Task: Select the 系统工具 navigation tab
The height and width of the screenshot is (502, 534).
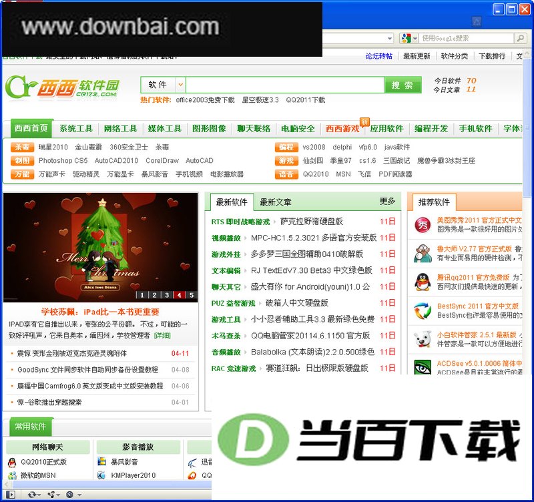Action: (x=76, y=128)
